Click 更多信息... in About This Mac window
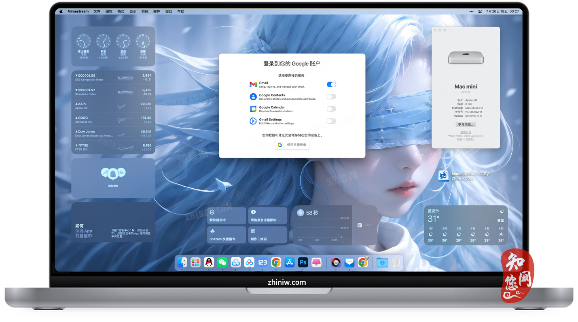 pyautogui.click(x=466, y=124)
